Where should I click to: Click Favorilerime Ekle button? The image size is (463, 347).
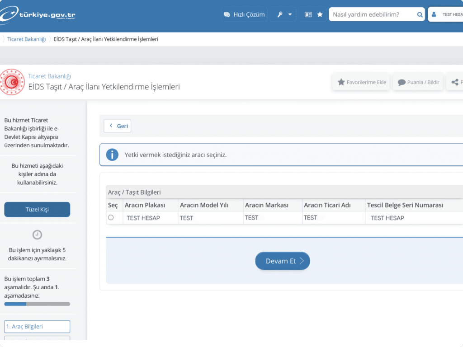pos(361,82)
